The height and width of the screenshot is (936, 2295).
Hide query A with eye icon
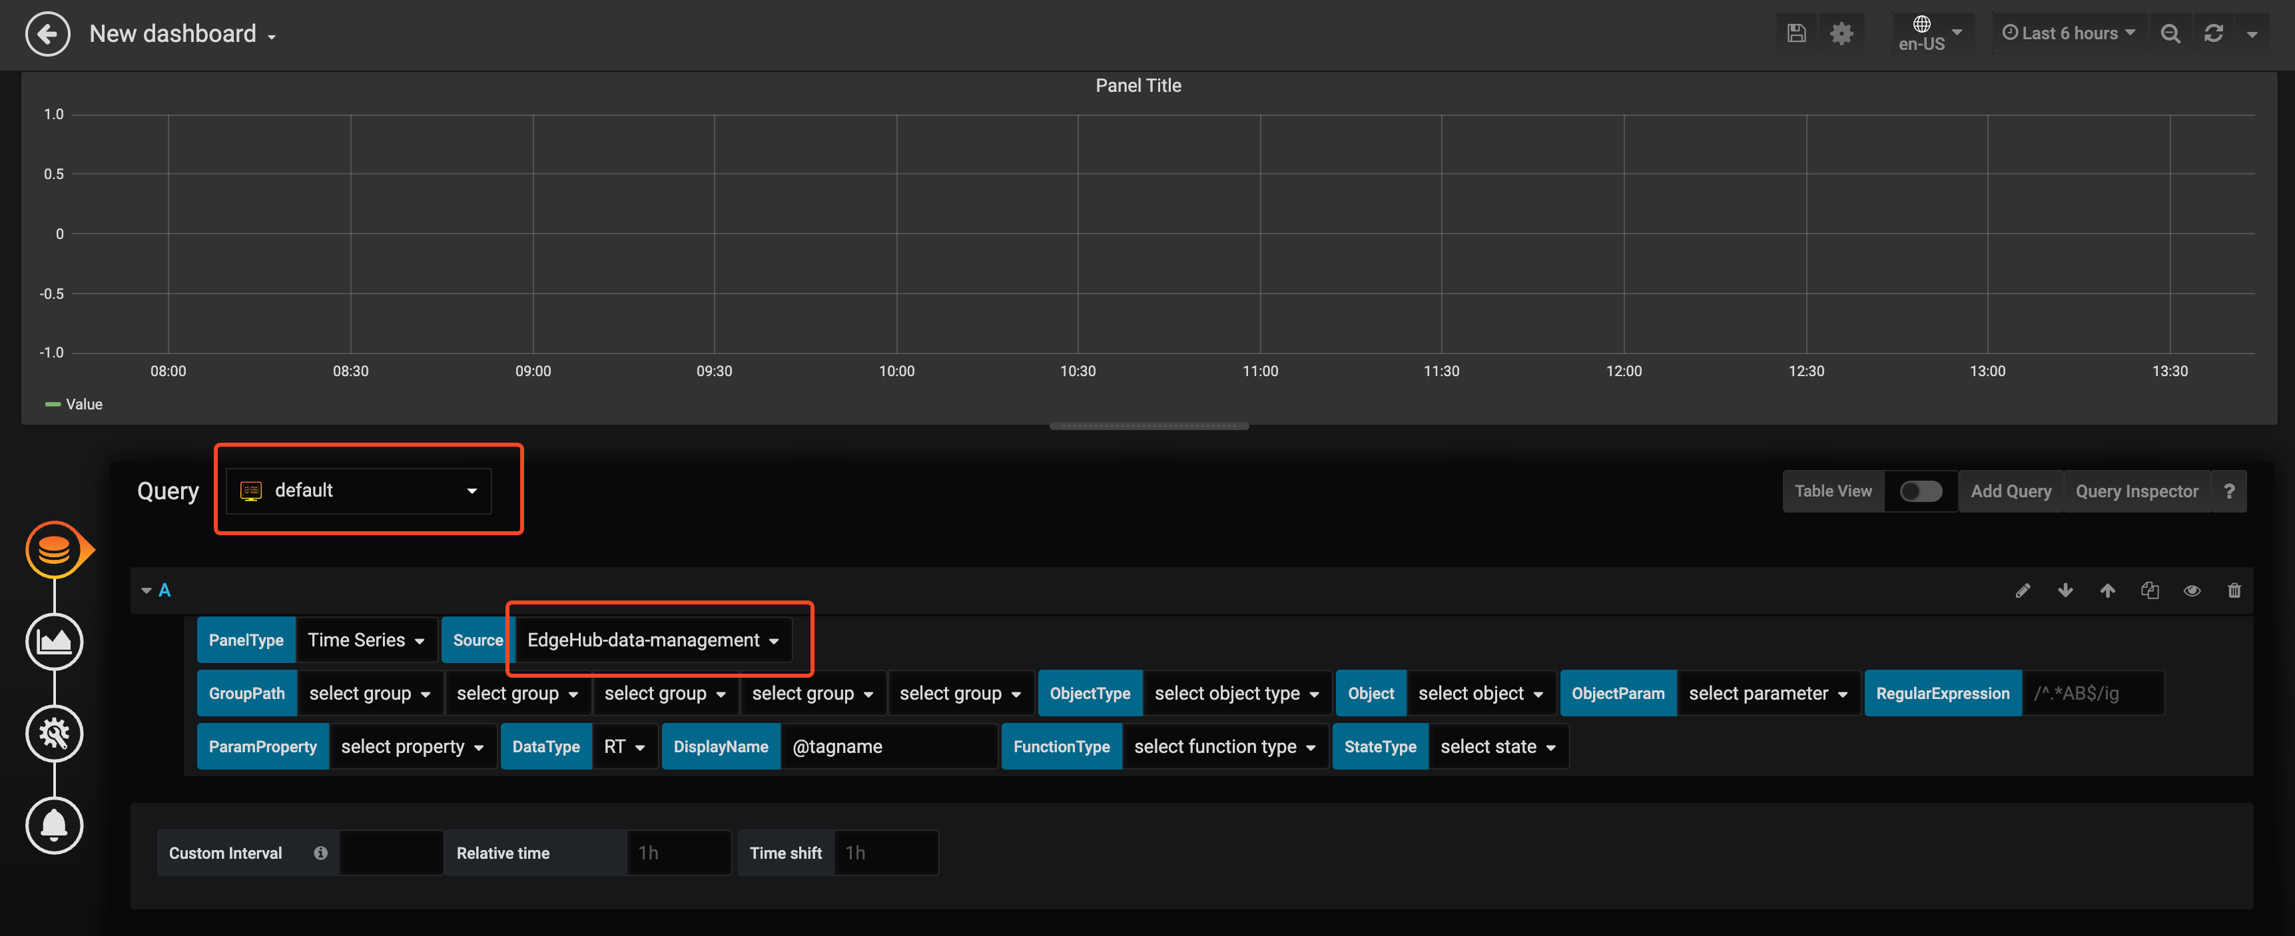(2192, 590)
